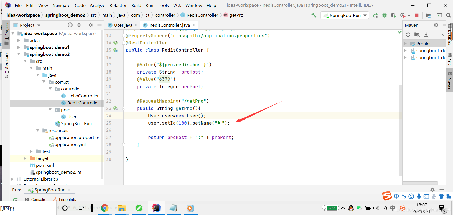453x215 pixels.
Task: Expand External Libraries node
Action: click(x=12, y=179)
